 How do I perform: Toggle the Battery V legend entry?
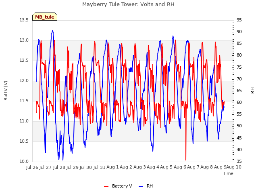(118, 186)
